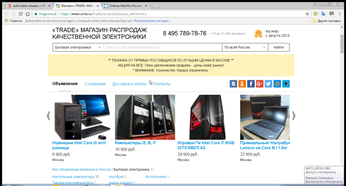Open the Объявления section tab

(65, 84)
